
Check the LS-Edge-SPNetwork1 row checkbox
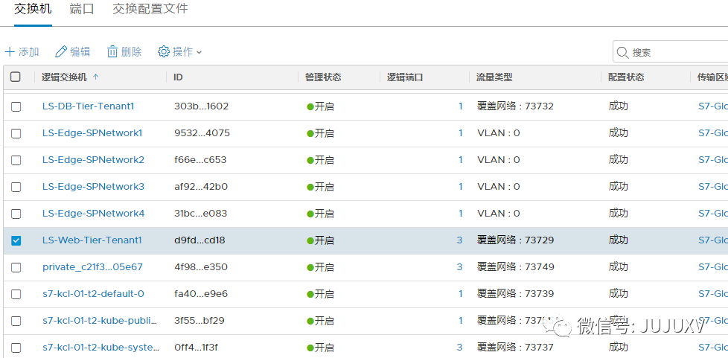[16, 133]
